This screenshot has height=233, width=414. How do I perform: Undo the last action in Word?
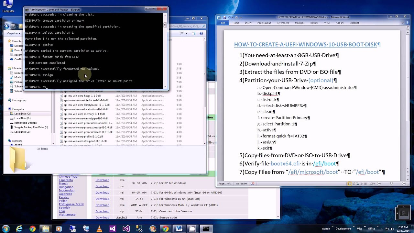point(229,17)
